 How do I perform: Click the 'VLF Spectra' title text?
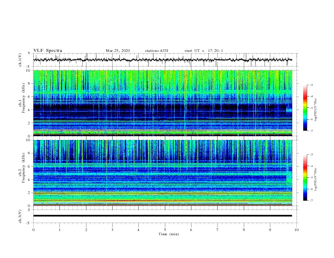[x=48, y=51]
